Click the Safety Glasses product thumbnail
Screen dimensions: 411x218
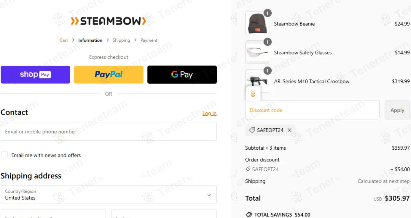point(257,52)
